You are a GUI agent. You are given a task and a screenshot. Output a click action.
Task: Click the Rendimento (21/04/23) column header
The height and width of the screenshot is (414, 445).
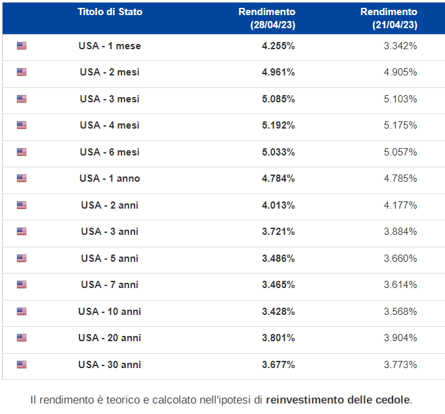click(x=389, y=18)
